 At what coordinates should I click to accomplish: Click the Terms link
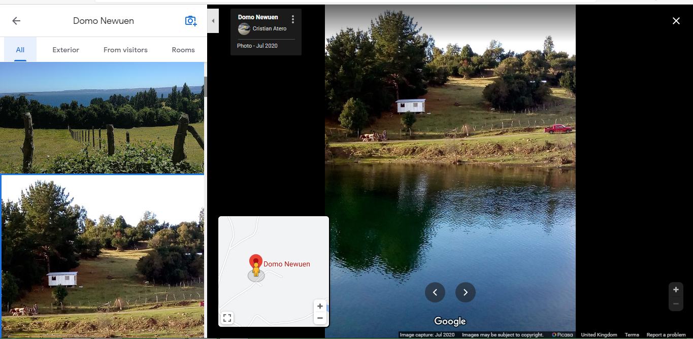[x=632, y=335]
